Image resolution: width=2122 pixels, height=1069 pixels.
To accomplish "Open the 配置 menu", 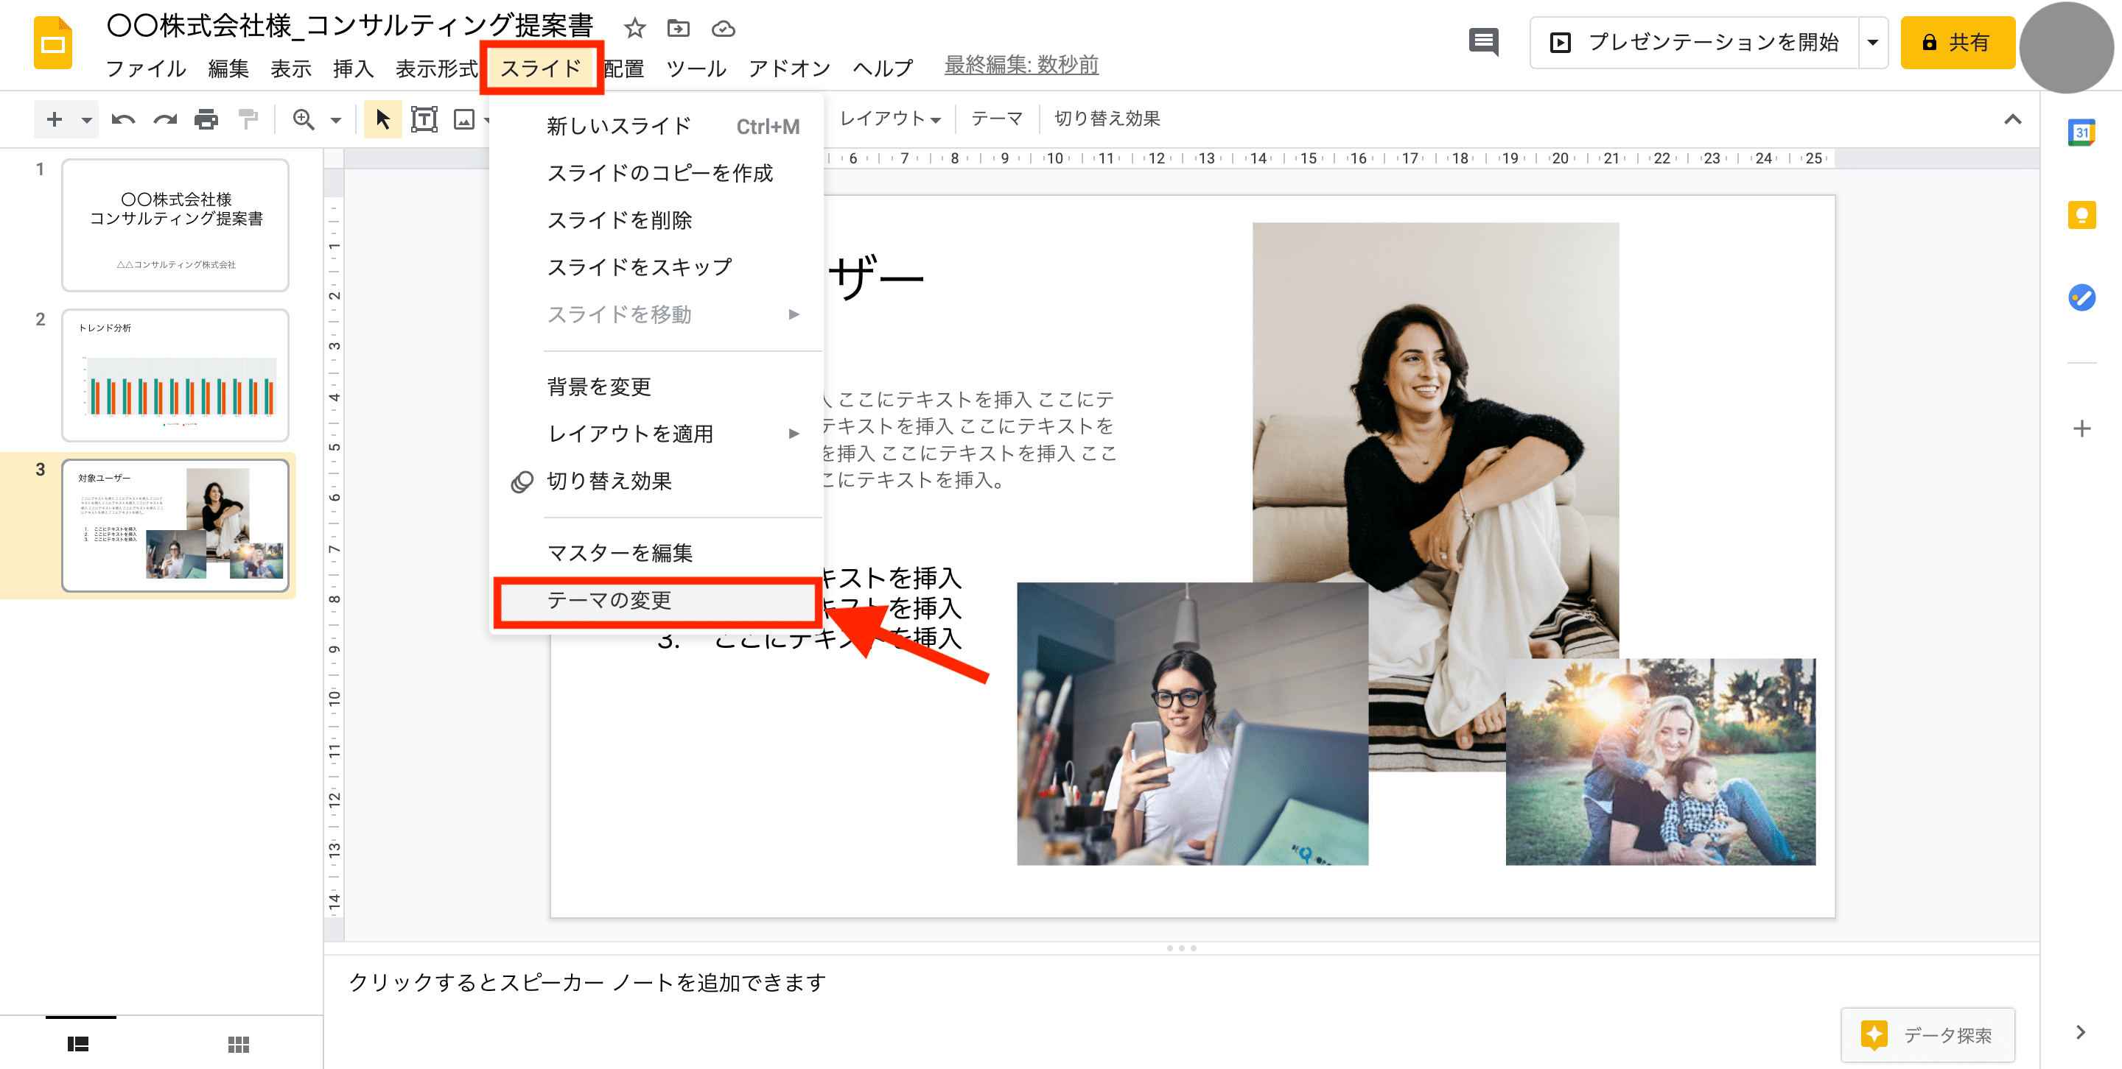I will pyautogui.click(x=624, y=68).
